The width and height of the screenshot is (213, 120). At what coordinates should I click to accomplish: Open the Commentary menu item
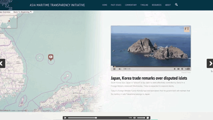131,5
